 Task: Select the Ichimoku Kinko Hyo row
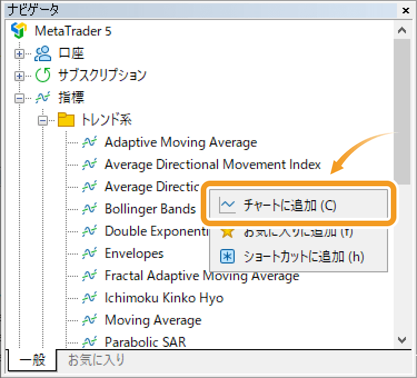pos(164,298)
